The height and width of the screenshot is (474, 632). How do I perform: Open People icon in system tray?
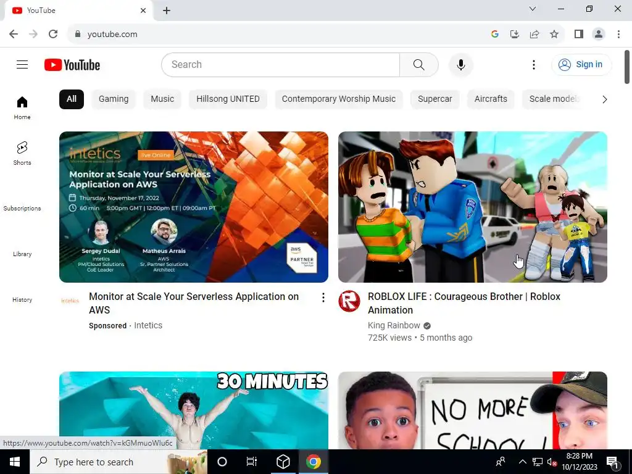click(500, 462)
